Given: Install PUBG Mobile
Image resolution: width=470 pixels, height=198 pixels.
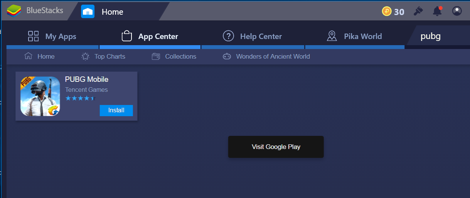Looking at the screenshot, I should [116, 110].
